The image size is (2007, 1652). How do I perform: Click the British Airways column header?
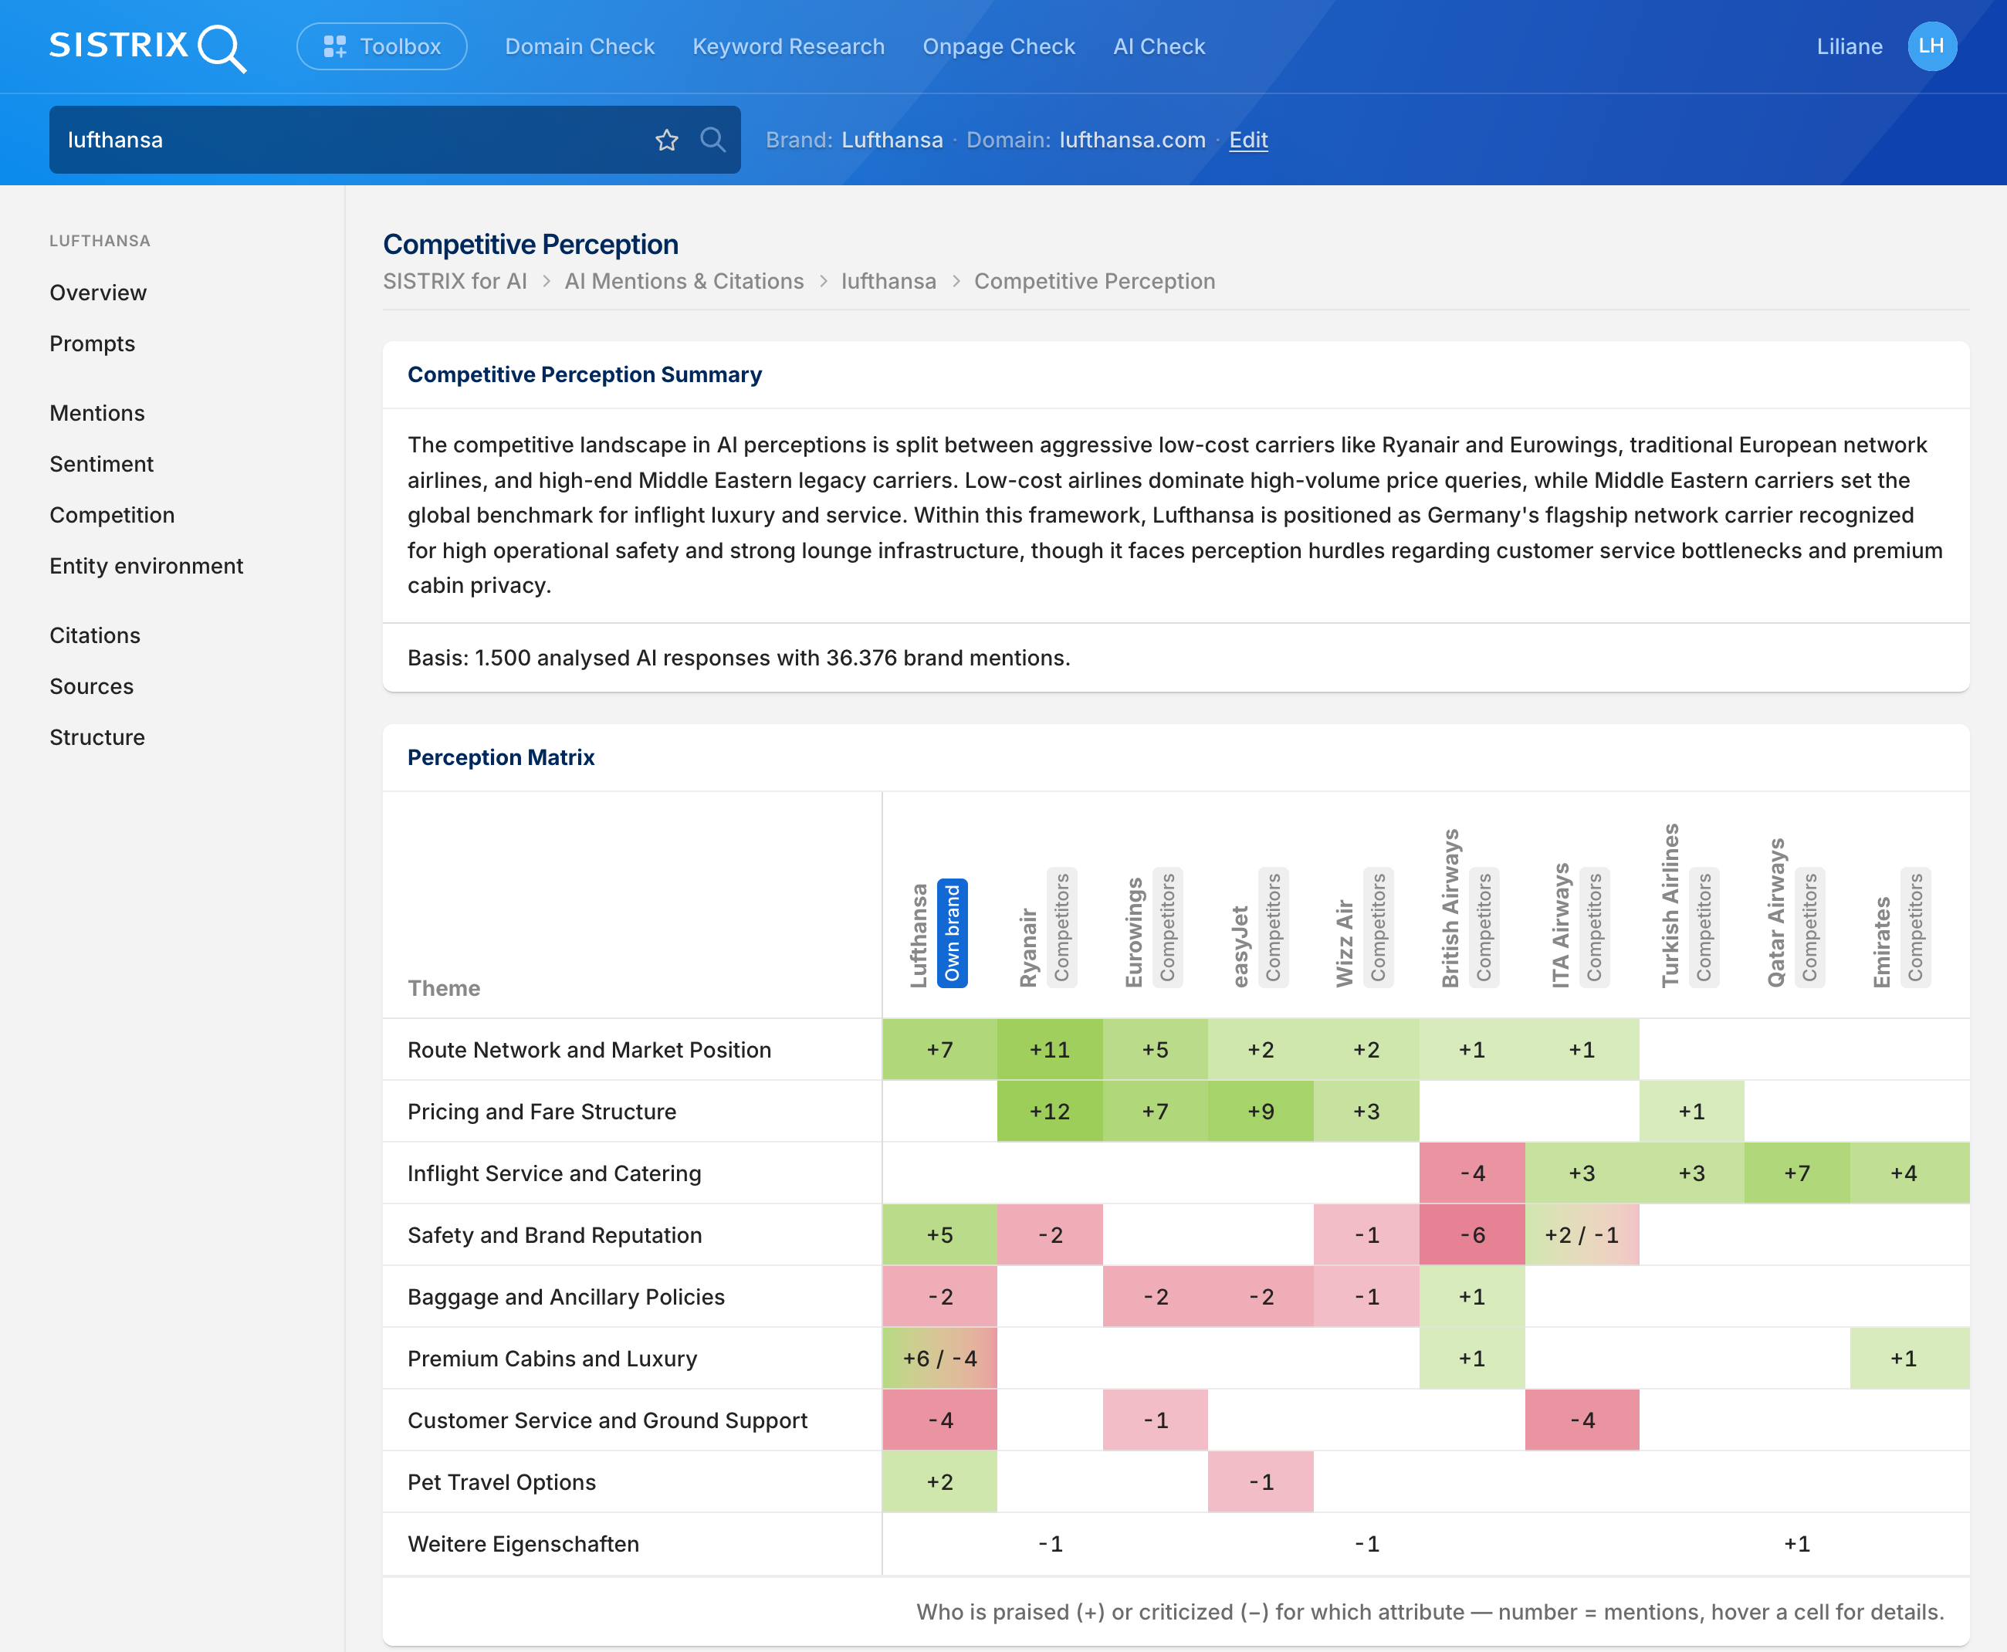1469,909
